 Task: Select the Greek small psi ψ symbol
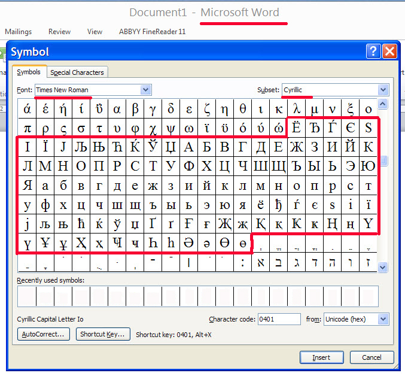pyautogui.click(x=170, y=128)
